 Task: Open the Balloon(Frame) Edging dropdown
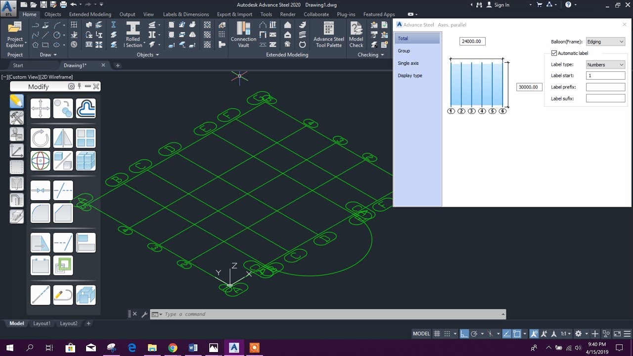click(605, 41)
